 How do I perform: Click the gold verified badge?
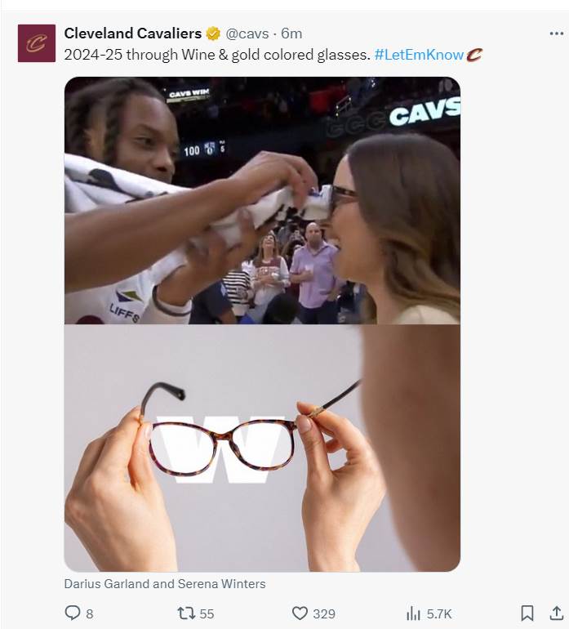click(213, 33)
